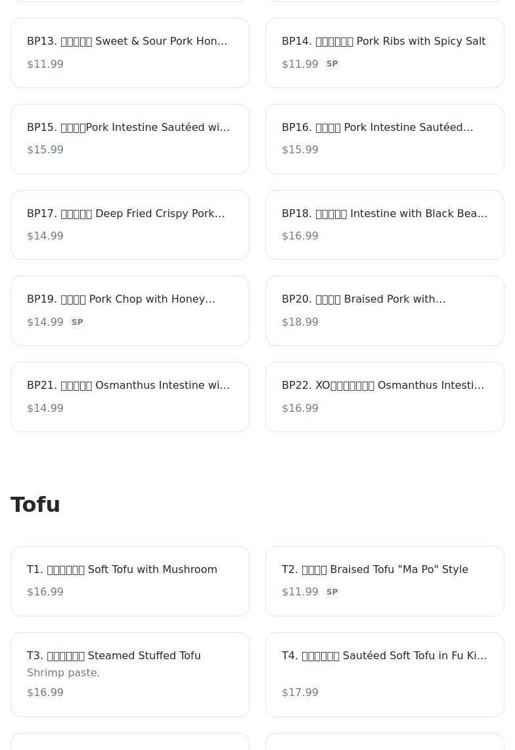Click the Tofu section heading
This screenshot has height=750, width=515.
tap(35, 505)
